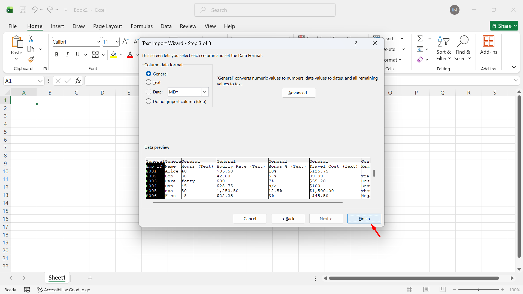The height and width of the screenshot is (294, 523).
Task: Increase font size with larger A icon
Action: tap(125, 41)
